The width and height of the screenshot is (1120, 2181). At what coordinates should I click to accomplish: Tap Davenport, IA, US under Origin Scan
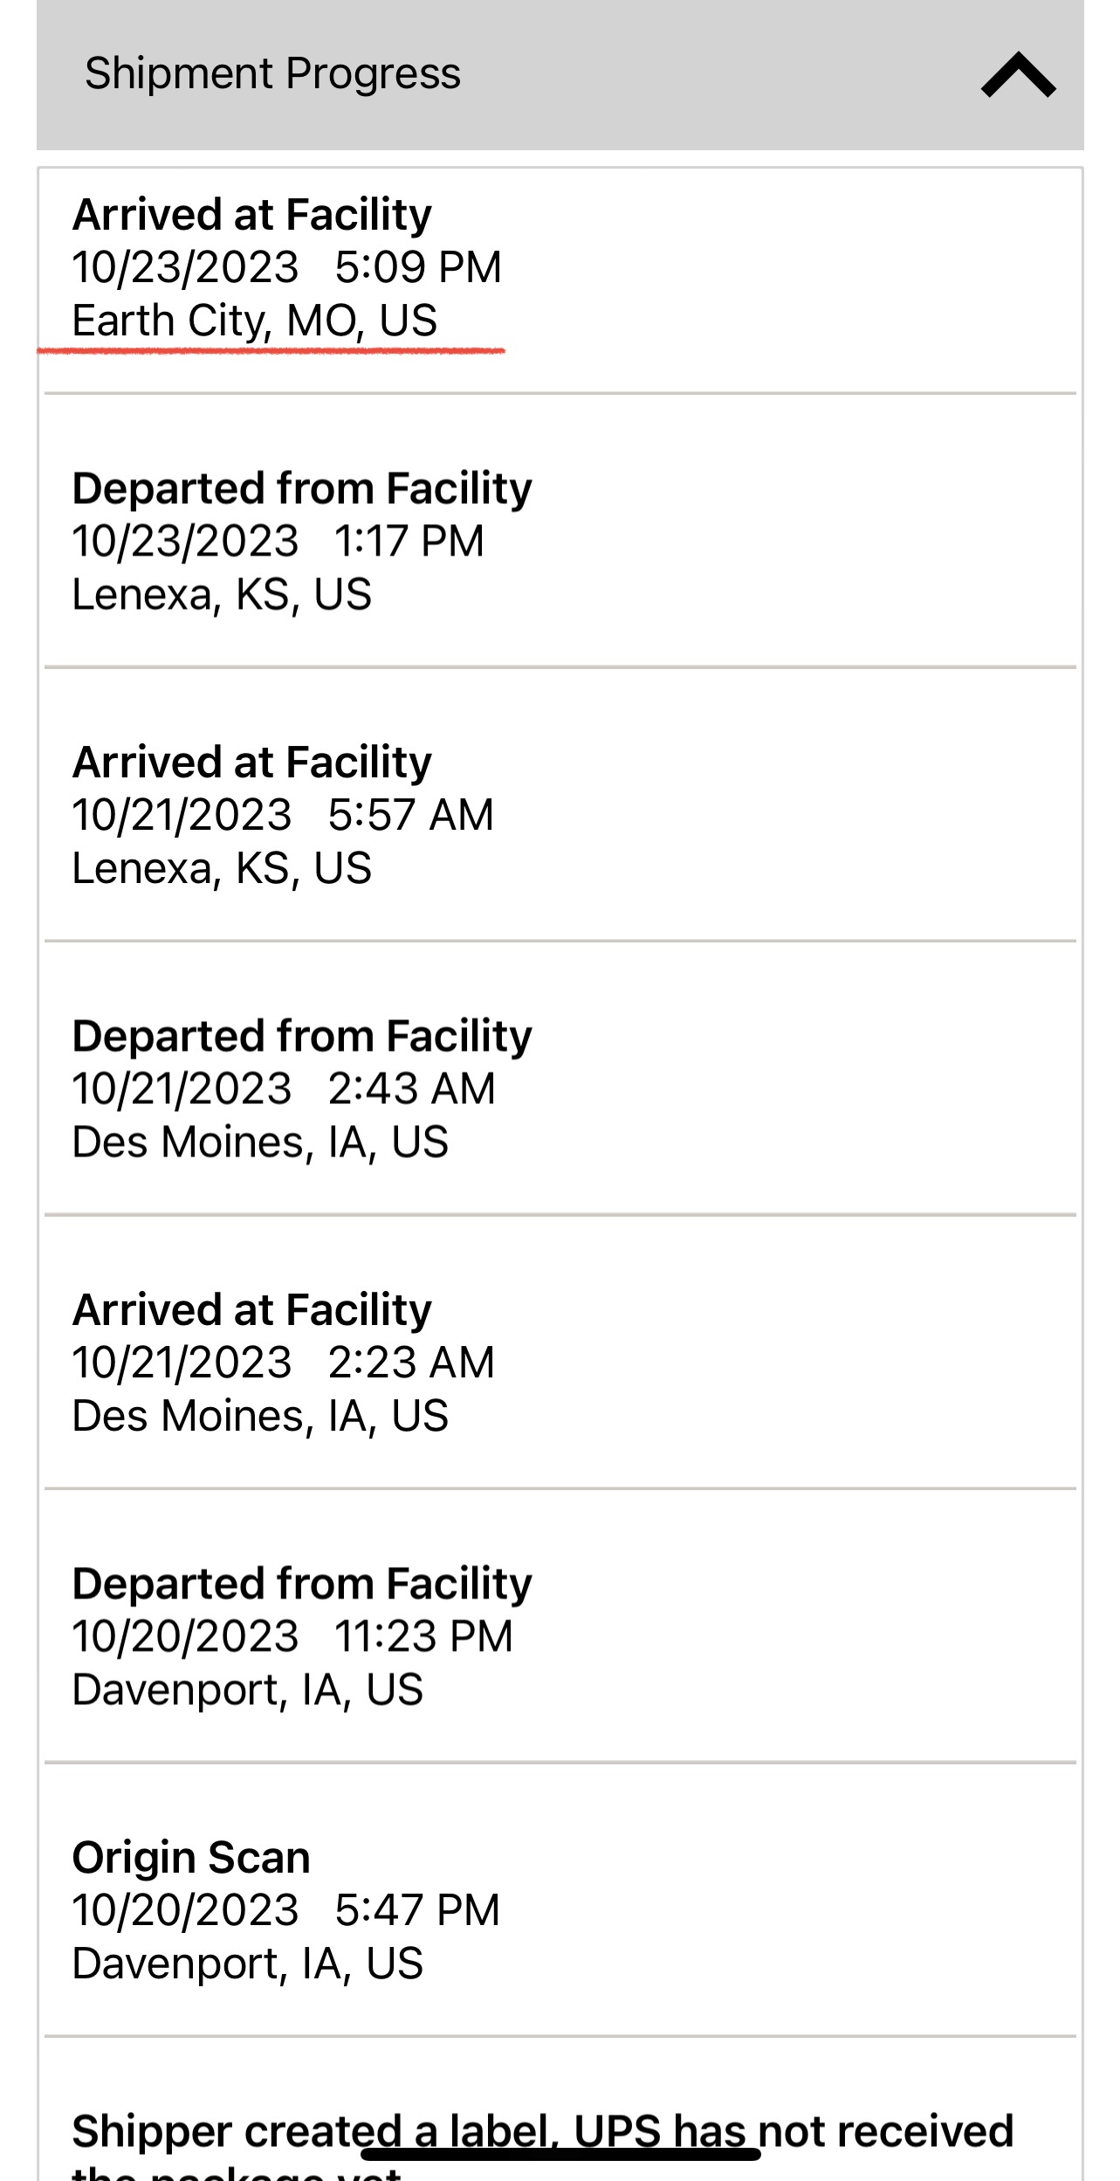[248, 1964]
